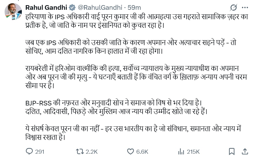This screenshot has height=158, width=253.
Task: Bookmark this post
Action: pyautogui.click(x=232, y=151)
